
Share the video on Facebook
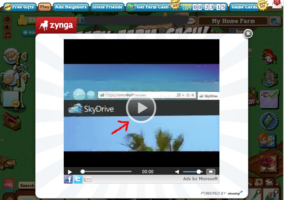point(69,179)
